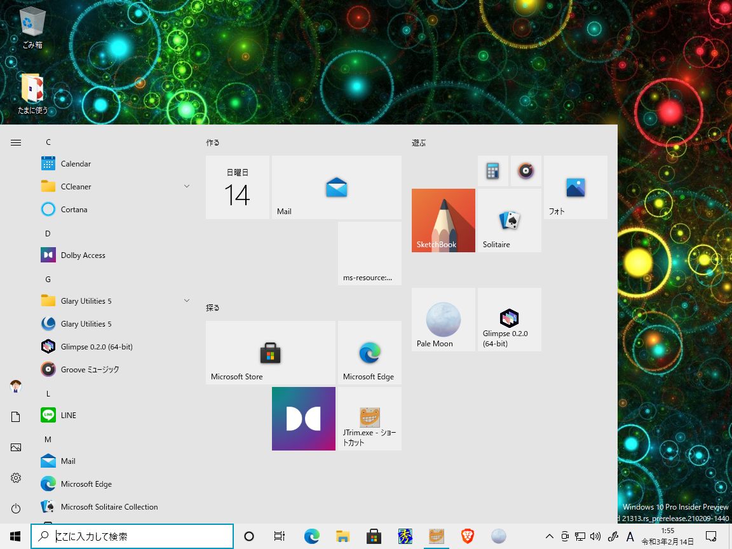Click the ms-resource tile
This screenshot has height=549, width=732.
(x=369, y=254)
